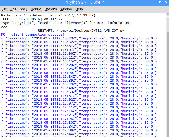The height and width of the screenshot is (137, 169).
Task: Click the row with timestamp 12:16:48Z
Action: pyautogui.click(x=79, y=88)
